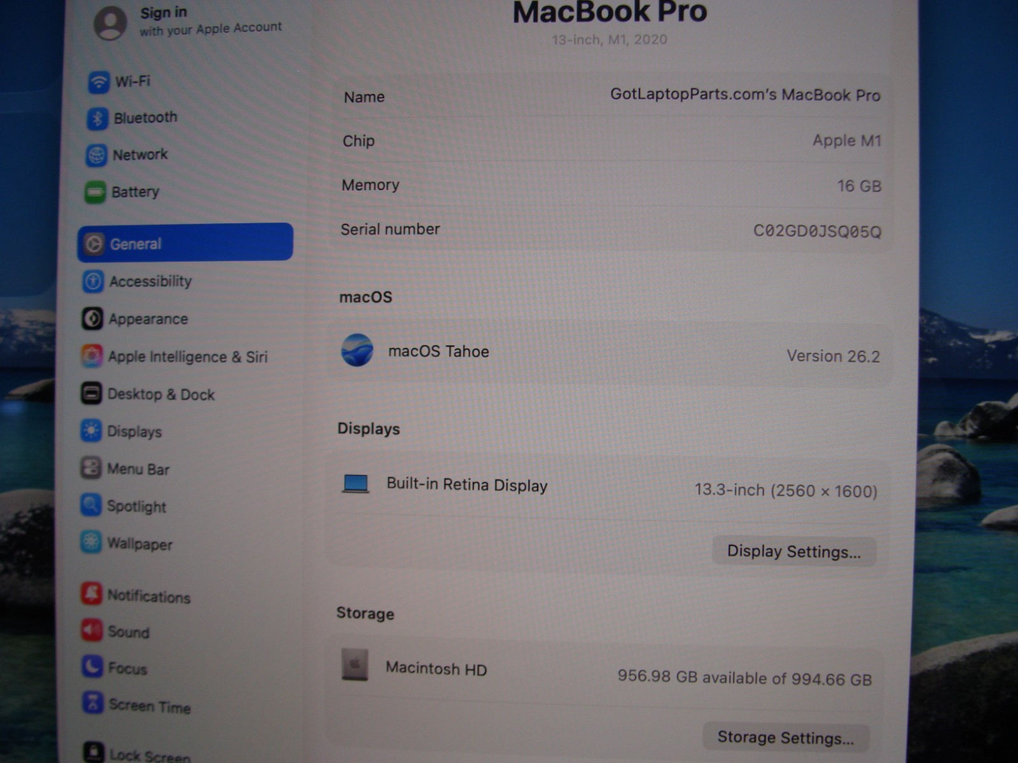Click 'Built-in Retina Display' label

pyautogui.click(x=467, y=485)
